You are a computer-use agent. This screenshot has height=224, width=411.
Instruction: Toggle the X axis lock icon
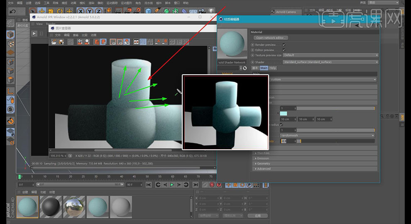click(81, 11)
